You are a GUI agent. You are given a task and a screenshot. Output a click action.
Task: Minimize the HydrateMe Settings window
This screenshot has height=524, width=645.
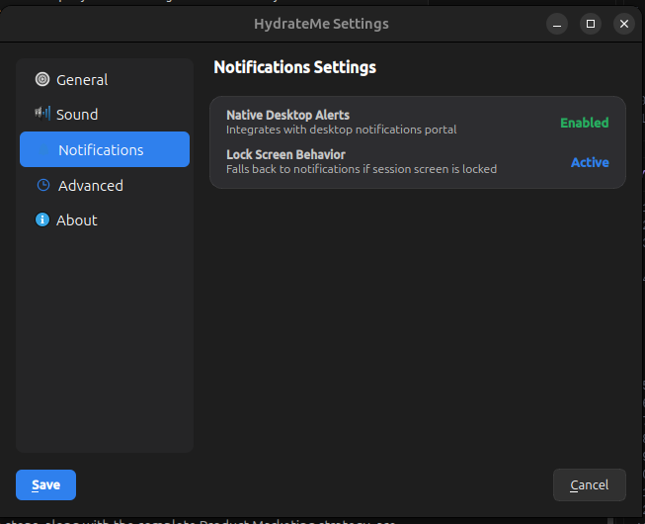tap(557, 24)
